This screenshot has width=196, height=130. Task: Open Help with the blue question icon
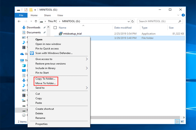183,15
